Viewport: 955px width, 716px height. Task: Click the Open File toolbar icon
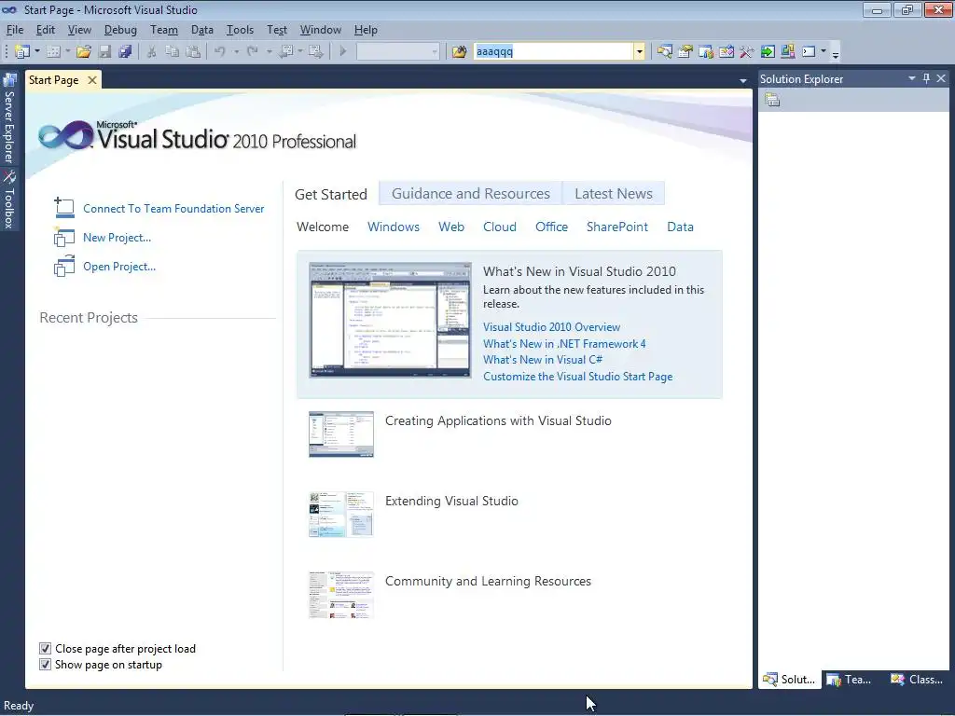tap(83, 52)
